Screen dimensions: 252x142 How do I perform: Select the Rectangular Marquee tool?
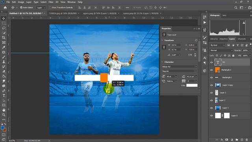4,23
